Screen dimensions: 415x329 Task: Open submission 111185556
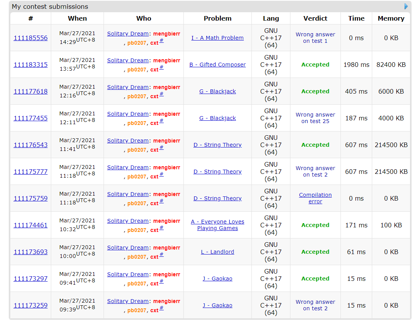coord(31,38)
